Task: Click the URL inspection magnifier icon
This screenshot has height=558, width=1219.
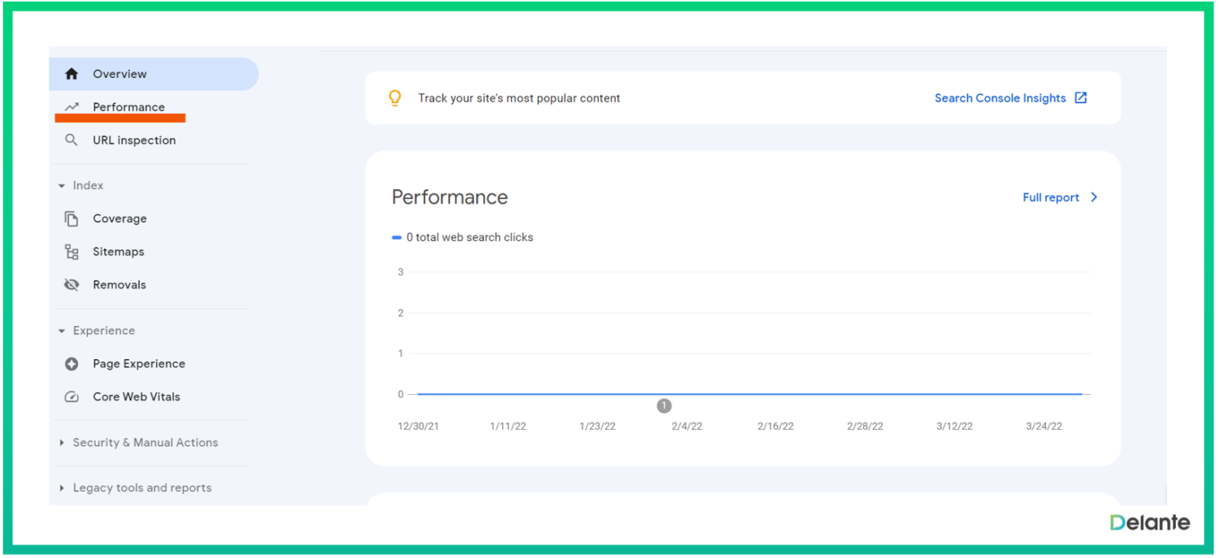Action: click(72, 141)
